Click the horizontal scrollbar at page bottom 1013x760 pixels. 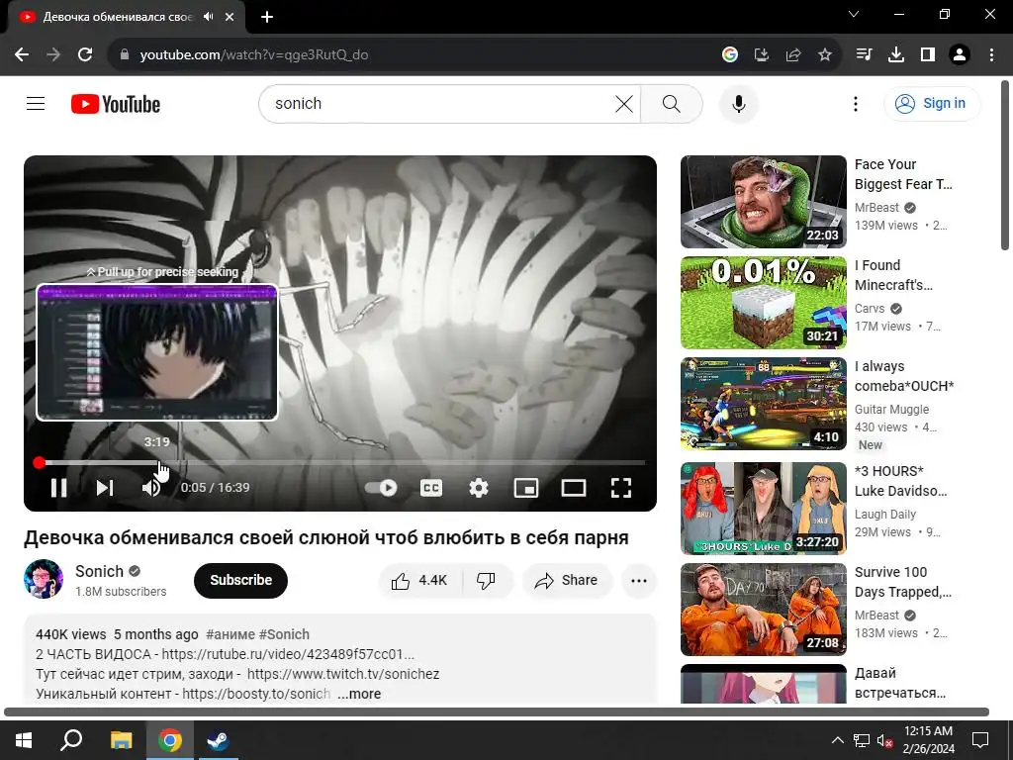coord(497,712)
